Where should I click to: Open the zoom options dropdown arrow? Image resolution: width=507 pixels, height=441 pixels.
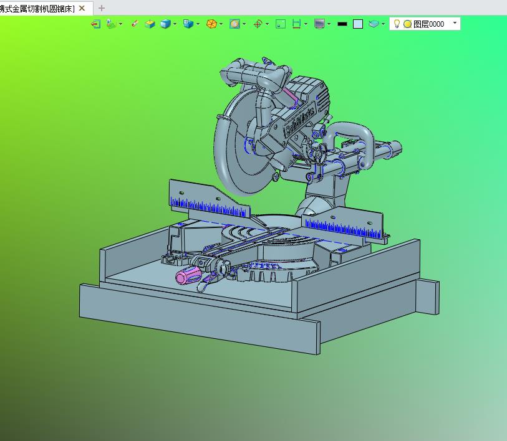pos(244,24)
